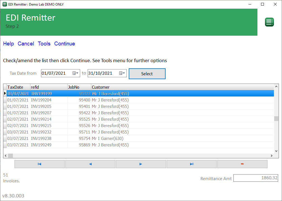
Task: Jump to the first record navigation icon
Action: click(39, 164)
